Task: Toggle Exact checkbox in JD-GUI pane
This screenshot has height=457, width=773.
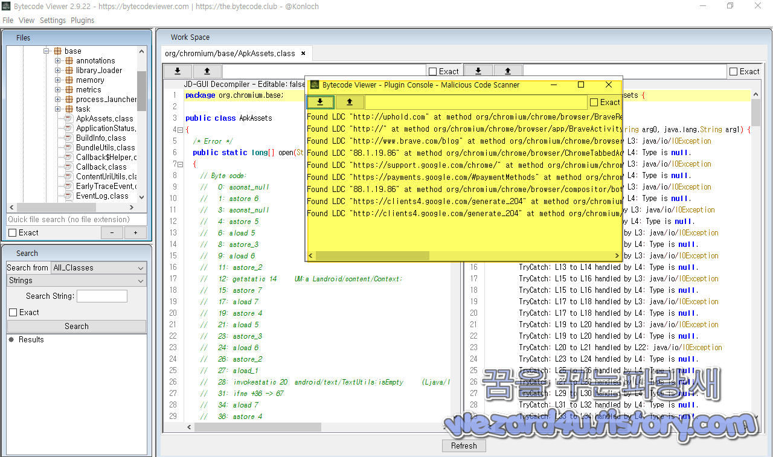Action: click(x=432, y=71)
